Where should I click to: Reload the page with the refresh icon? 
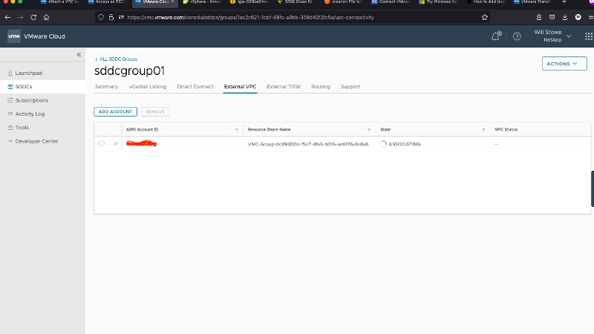(x=33, y=17)
